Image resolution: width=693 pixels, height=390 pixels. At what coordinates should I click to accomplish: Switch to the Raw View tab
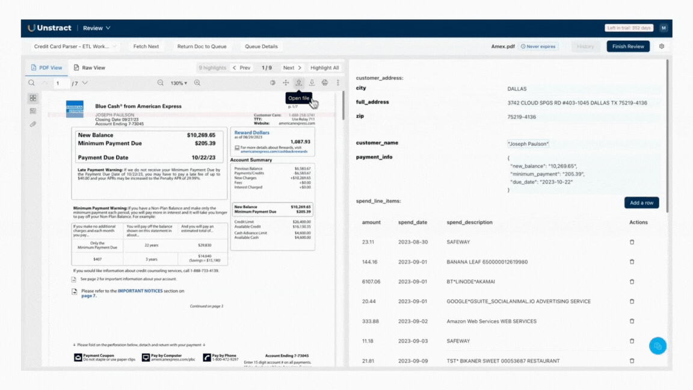[89, 68]
